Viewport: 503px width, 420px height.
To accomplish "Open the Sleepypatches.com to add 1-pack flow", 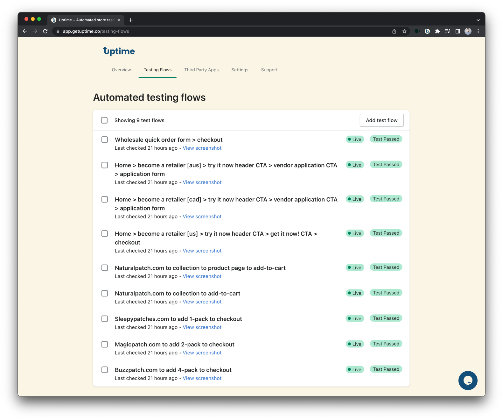I will tap(178, 319).
